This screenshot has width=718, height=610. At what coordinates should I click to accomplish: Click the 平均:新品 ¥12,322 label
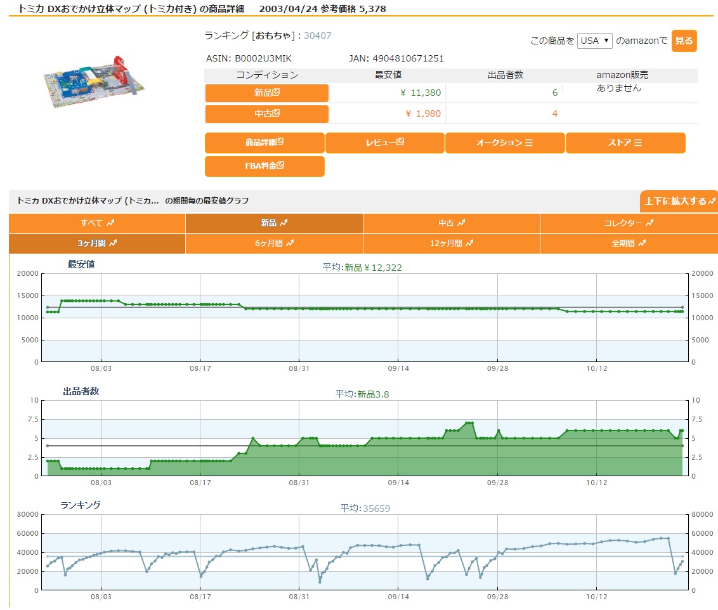pos(362,268)
